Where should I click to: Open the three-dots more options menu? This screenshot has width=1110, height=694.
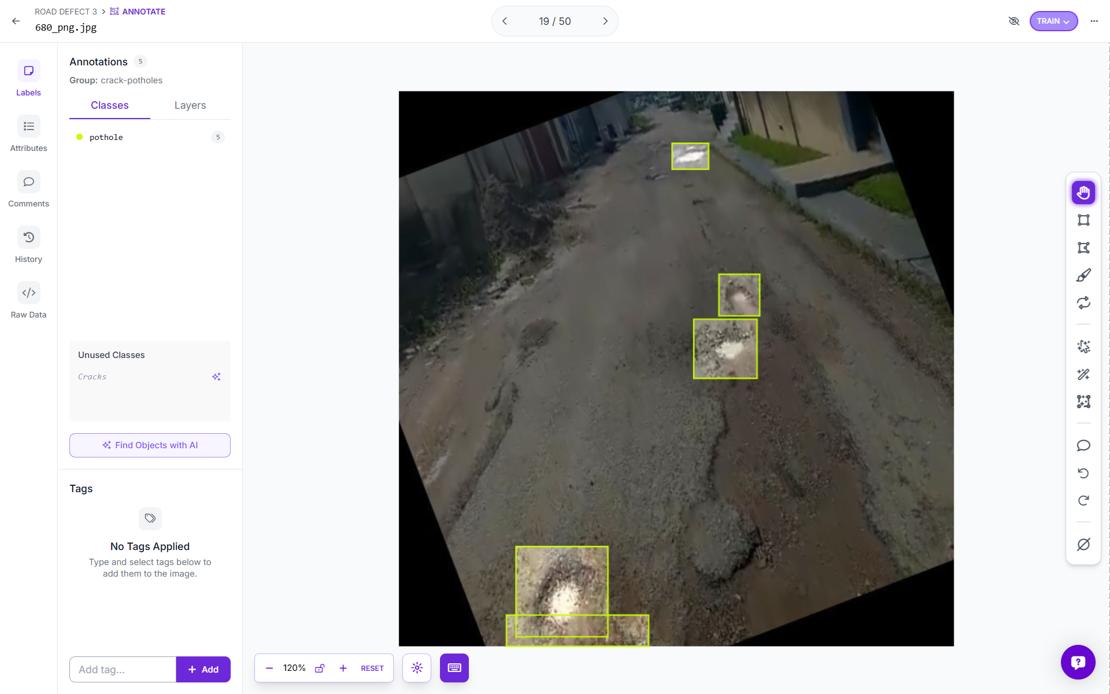(1094, 21)
